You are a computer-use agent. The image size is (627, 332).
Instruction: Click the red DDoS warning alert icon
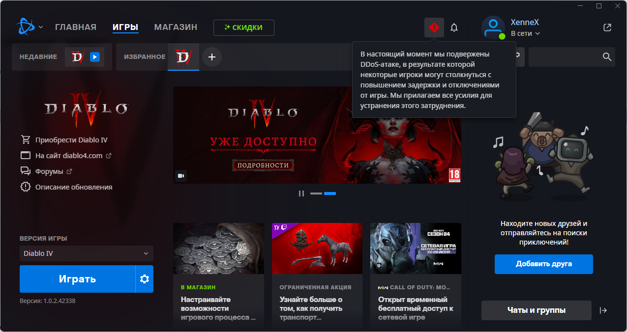point(434,28)
